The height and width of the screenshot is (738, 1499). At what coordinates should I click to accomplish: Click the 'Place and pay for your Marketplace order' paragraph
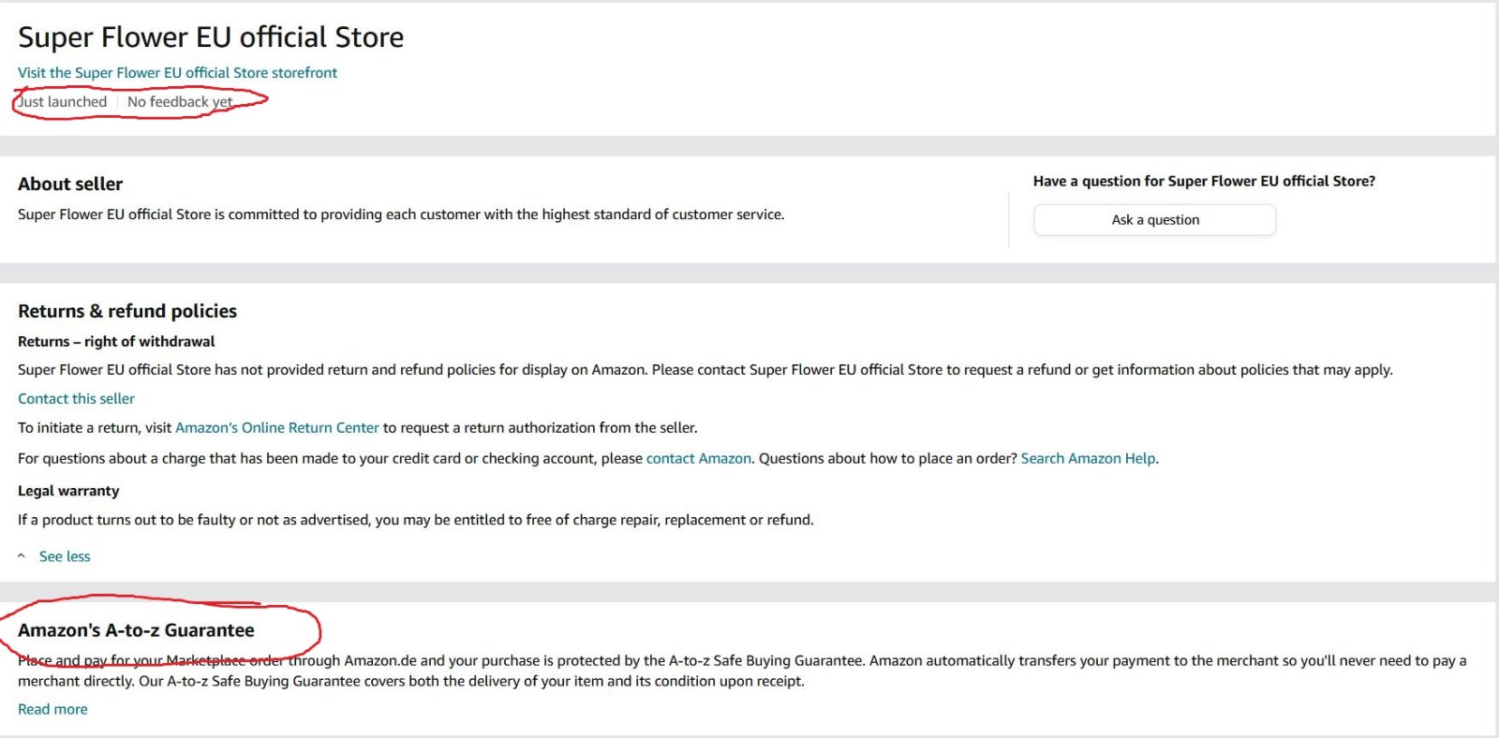click(742, 671)
